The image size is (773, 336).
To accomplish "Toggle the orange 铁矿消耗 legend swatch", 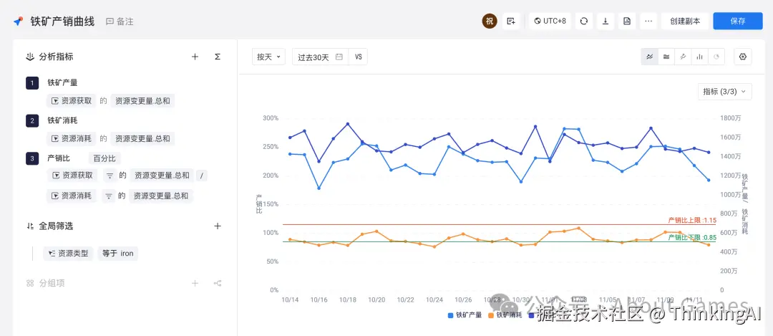I will tap(492, 315).
